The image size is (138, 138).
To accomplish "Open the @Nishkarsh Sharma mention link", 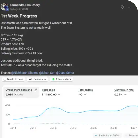I will pyautogui.click(x=25, y=73).
